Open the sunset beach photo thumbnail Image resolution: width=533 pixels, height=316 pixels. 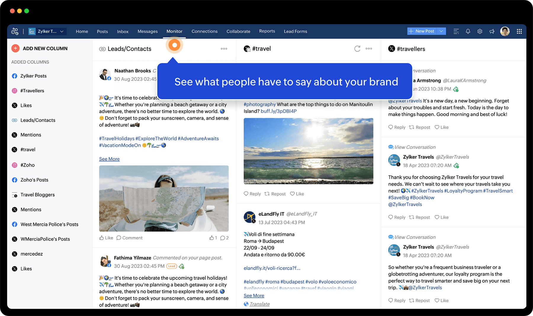tap(308, 151)
